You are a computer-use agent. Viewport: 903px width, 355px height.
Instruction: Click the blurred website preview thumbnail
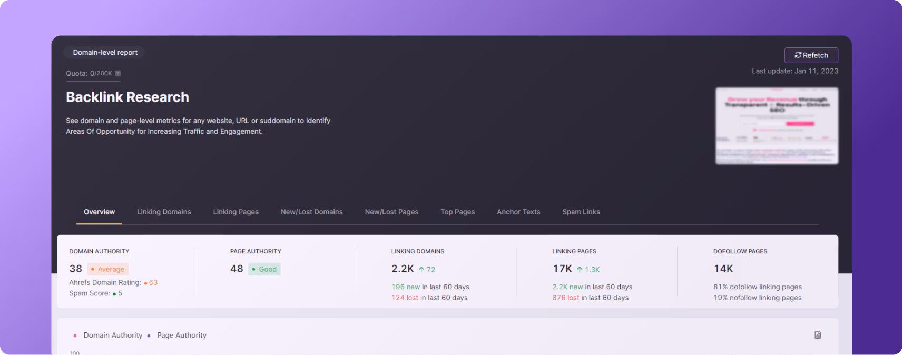click(776, 126)
